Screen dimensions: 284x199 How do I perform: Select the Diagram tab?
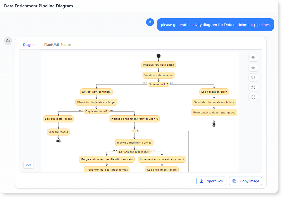point(29,45)
